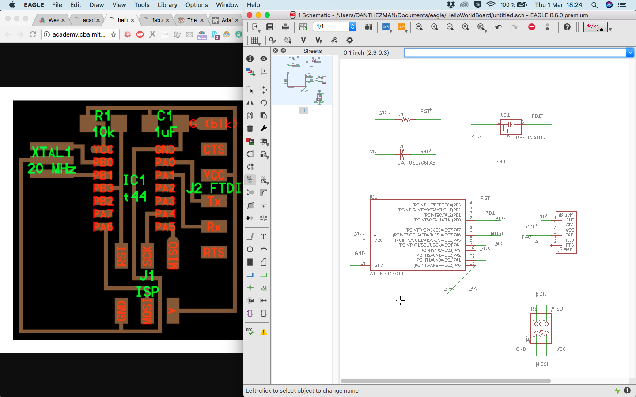Toggle the Show eye tool
This screenshot has width=636, height=397.
pos(264,59)
